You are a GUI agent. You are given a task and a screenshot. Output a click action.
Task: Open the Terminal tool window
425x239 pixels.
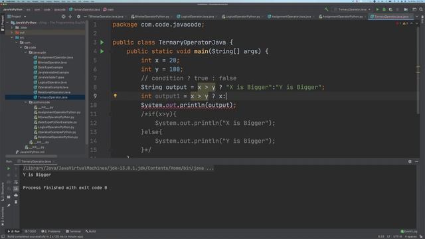pyautogui.click(x=74, y=232)
